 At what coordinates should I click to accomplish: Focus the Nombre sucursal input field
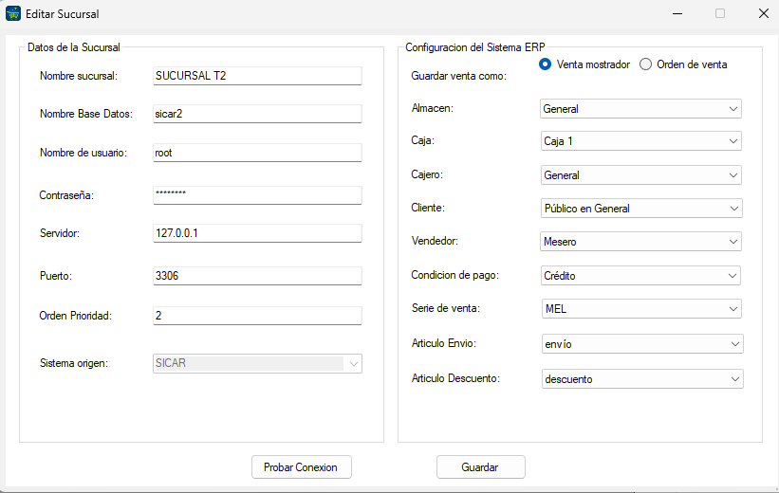coord(257,76)
